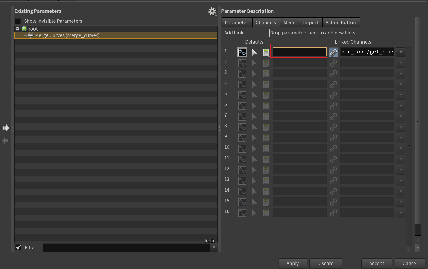Image resolution: width=428 pixels, height=269 pixels.
Task: Open row 2 linked channel dropdown
Action: pyautogui.click(x=401, y=63)
